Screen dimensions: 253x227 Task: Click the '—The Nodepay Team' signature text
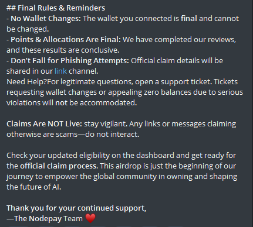[45, 219]
